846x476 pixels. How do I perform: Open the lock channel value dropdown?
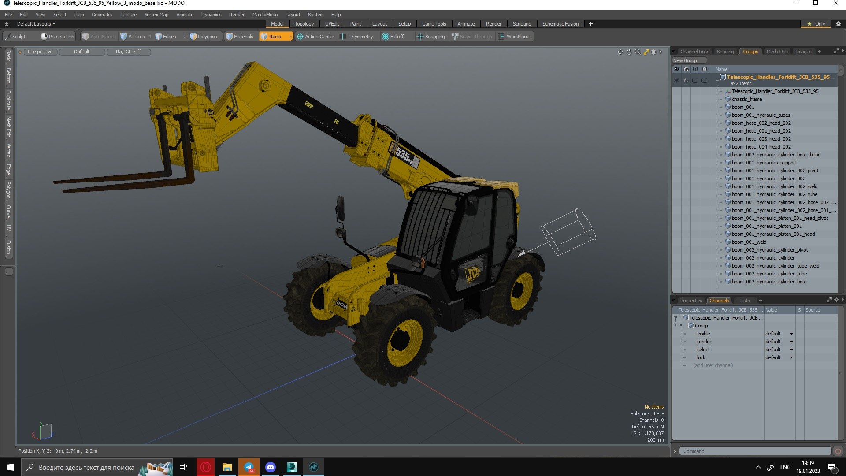point(779,357)
